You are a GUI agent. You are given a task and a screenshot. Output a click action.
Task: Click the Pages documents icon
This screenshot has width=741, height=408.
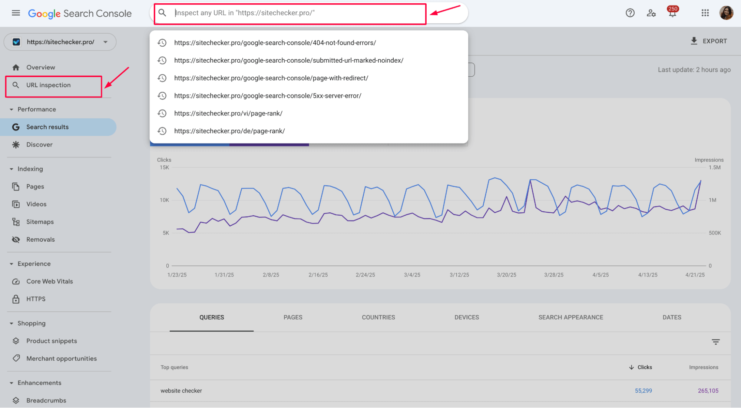tap(16, 186)
